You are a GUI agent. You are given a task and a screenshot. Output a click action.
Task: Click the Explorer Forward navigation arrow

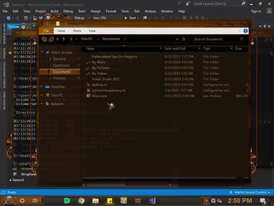51,39
